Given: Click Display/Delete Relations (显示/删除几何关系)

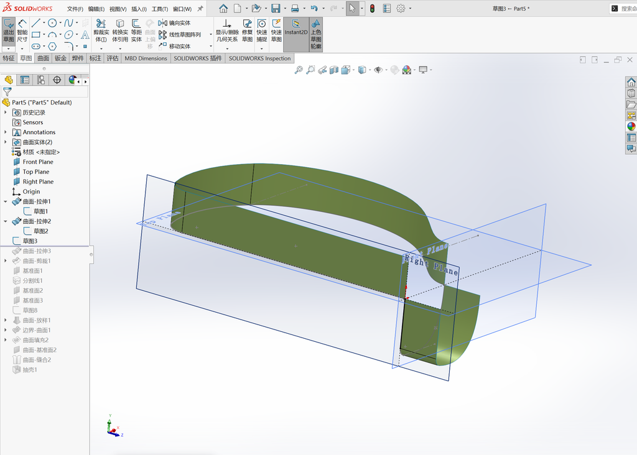Looking at the screenshot, I should coord(227,30).
